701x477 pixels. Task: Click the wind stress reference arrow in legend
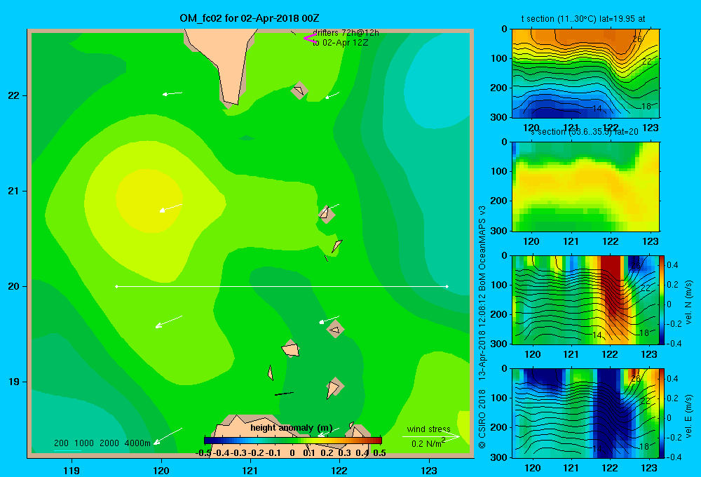431,436
